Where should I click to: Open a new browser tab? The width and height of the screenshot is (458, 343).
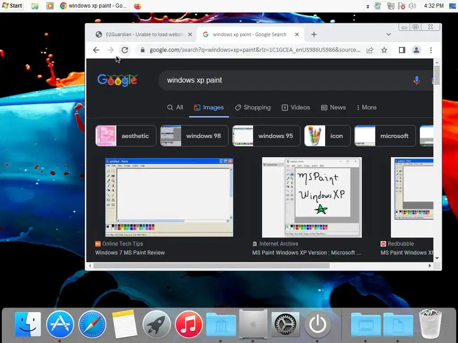click(x=314, y=34)
